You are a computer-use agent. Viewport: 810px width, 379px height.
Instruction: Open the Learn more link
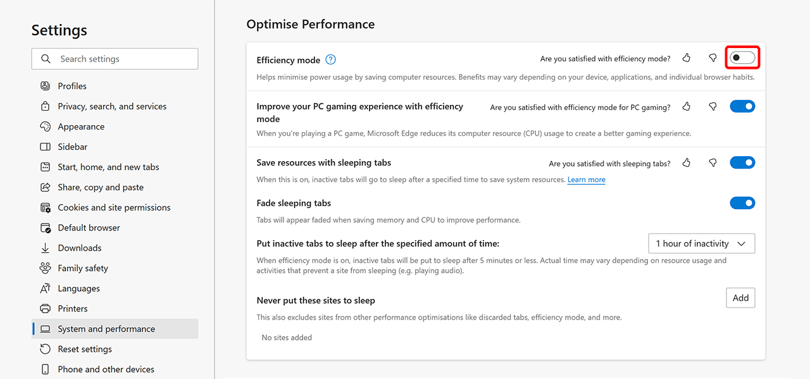click(x=586, y=180)
